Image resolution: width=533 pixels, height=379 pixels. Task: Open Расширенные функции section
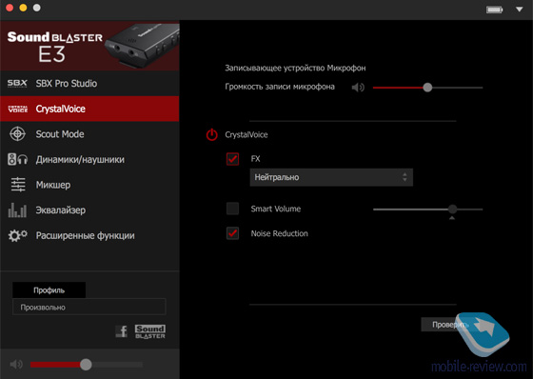[x=89, y=235]
